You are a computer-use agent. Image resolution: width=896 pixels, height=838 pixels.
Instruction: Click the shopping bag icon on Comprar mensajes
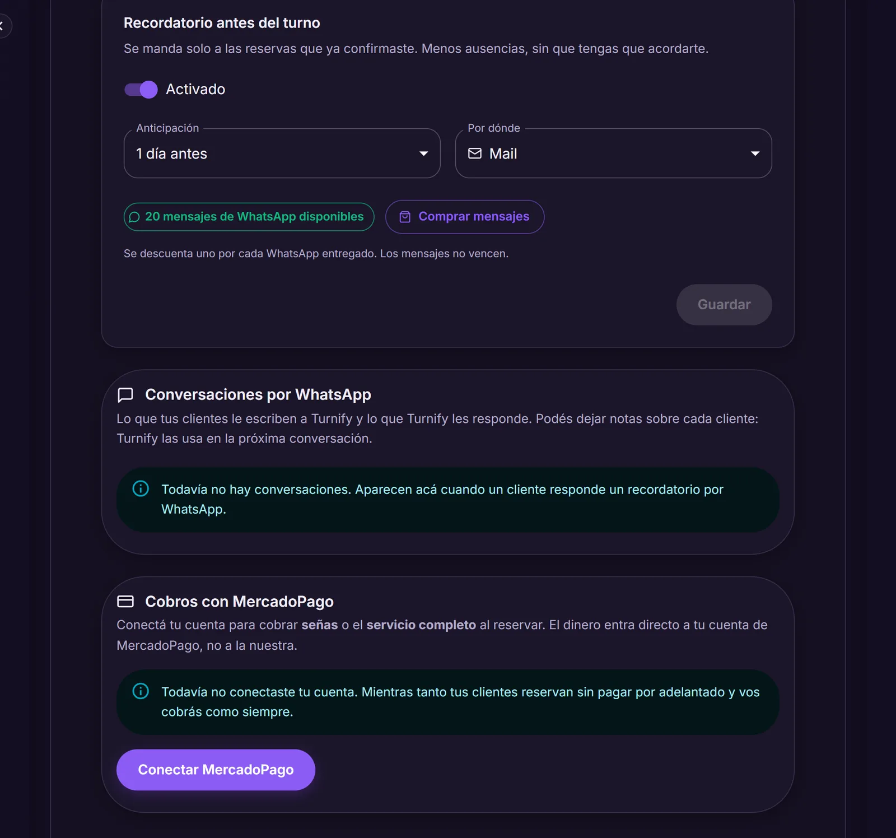[x=405, y=217]
